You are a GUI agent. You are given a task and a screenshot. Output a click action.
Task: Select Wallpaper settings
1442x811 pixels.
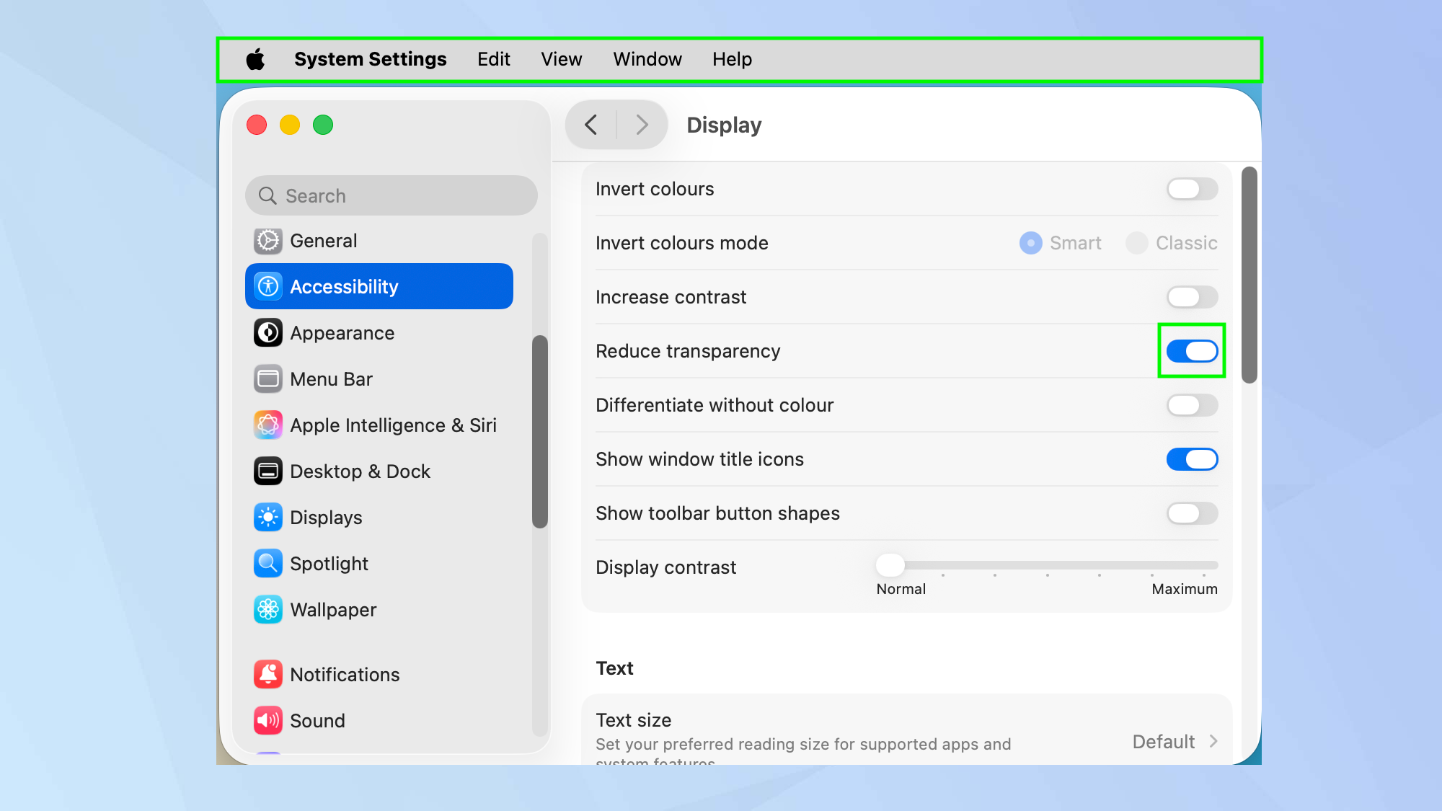click(332, 609)
